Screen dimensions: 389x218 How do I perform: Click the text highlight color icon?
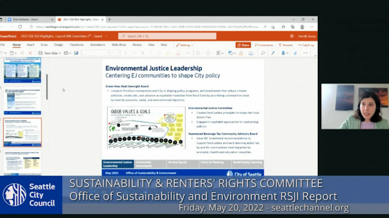click(x=168, y=53)
